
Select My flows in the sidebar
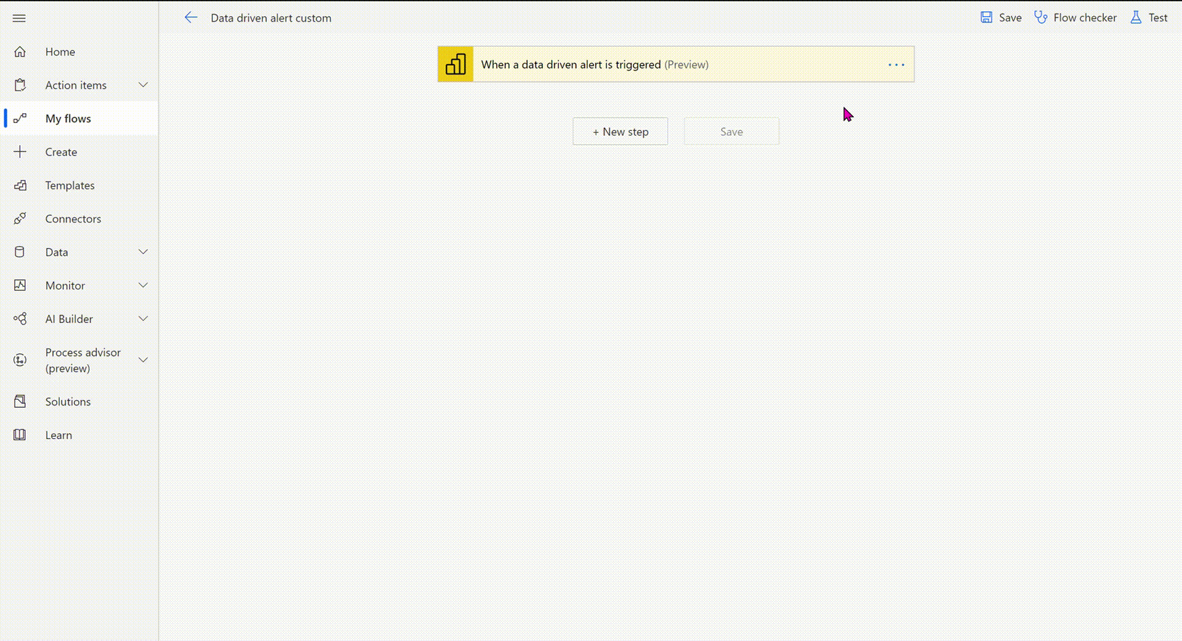pyautogui.click(x=79, y=118)
